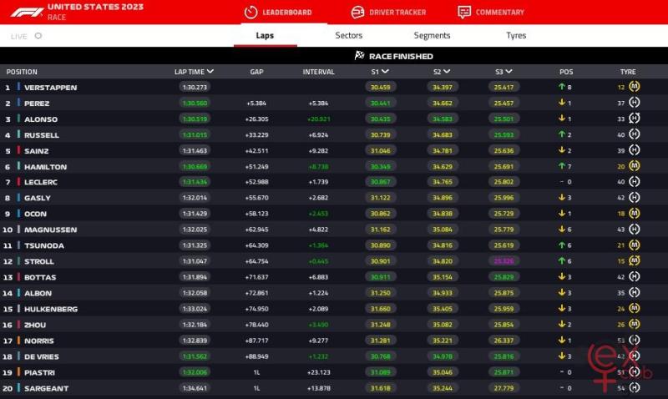Click the Commentary speech bubble icon
Viewport: 668px width, 399px height.
tap(464, 13)
